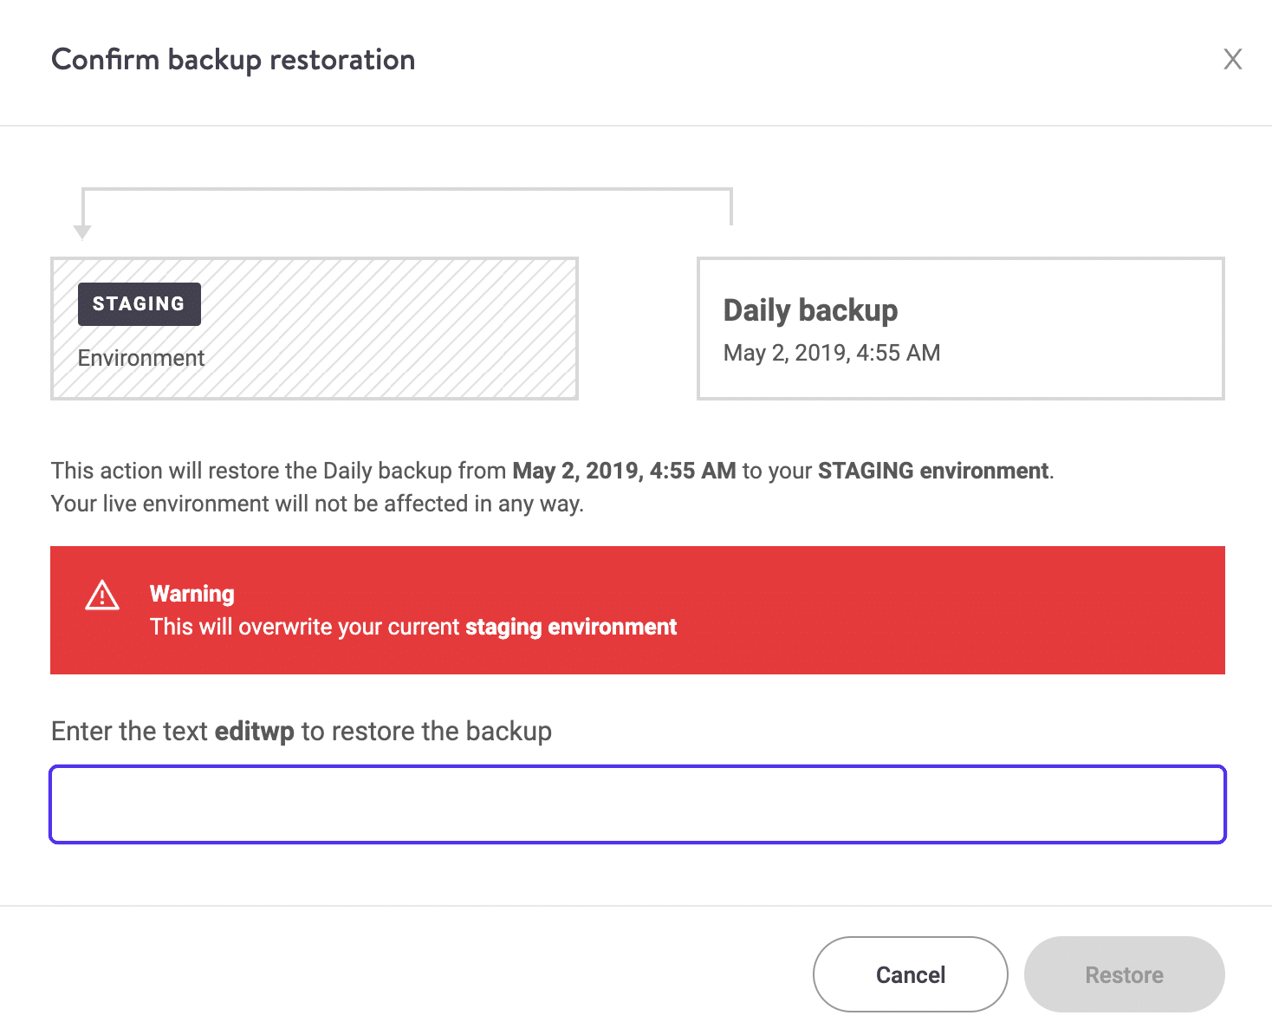Viewport: 1272px width, 1035px height.
Task: Click the Cancel button
Action: [909, 973]
